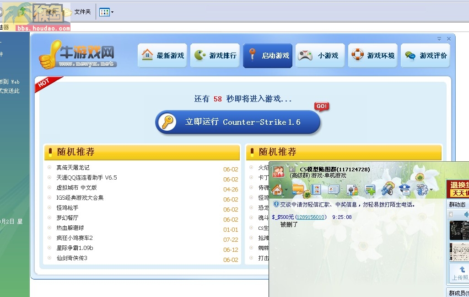Screen dimensions: 469x297
Task: Click the right 随机推荐 panel header
Action: pos(344,152)
